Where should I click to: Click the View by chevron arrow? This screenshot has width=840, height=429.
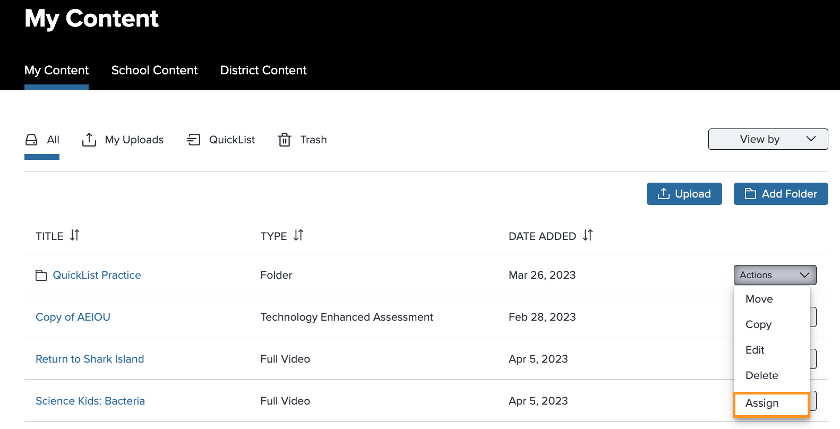[x=811, y=139]
